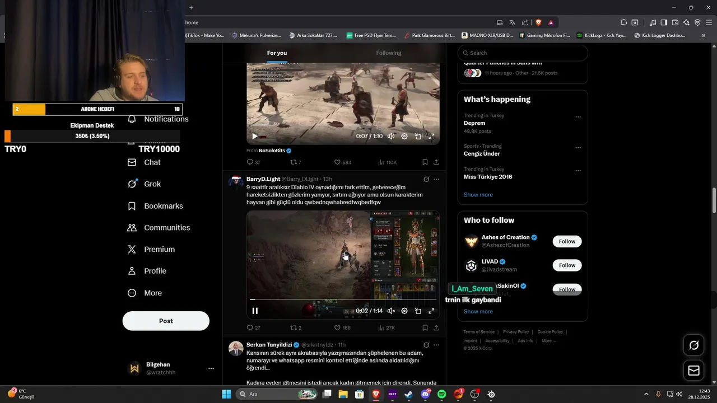Open browser Extensions puzzle icon
This screenshot has height=403, width=717.
click(623, 22)
